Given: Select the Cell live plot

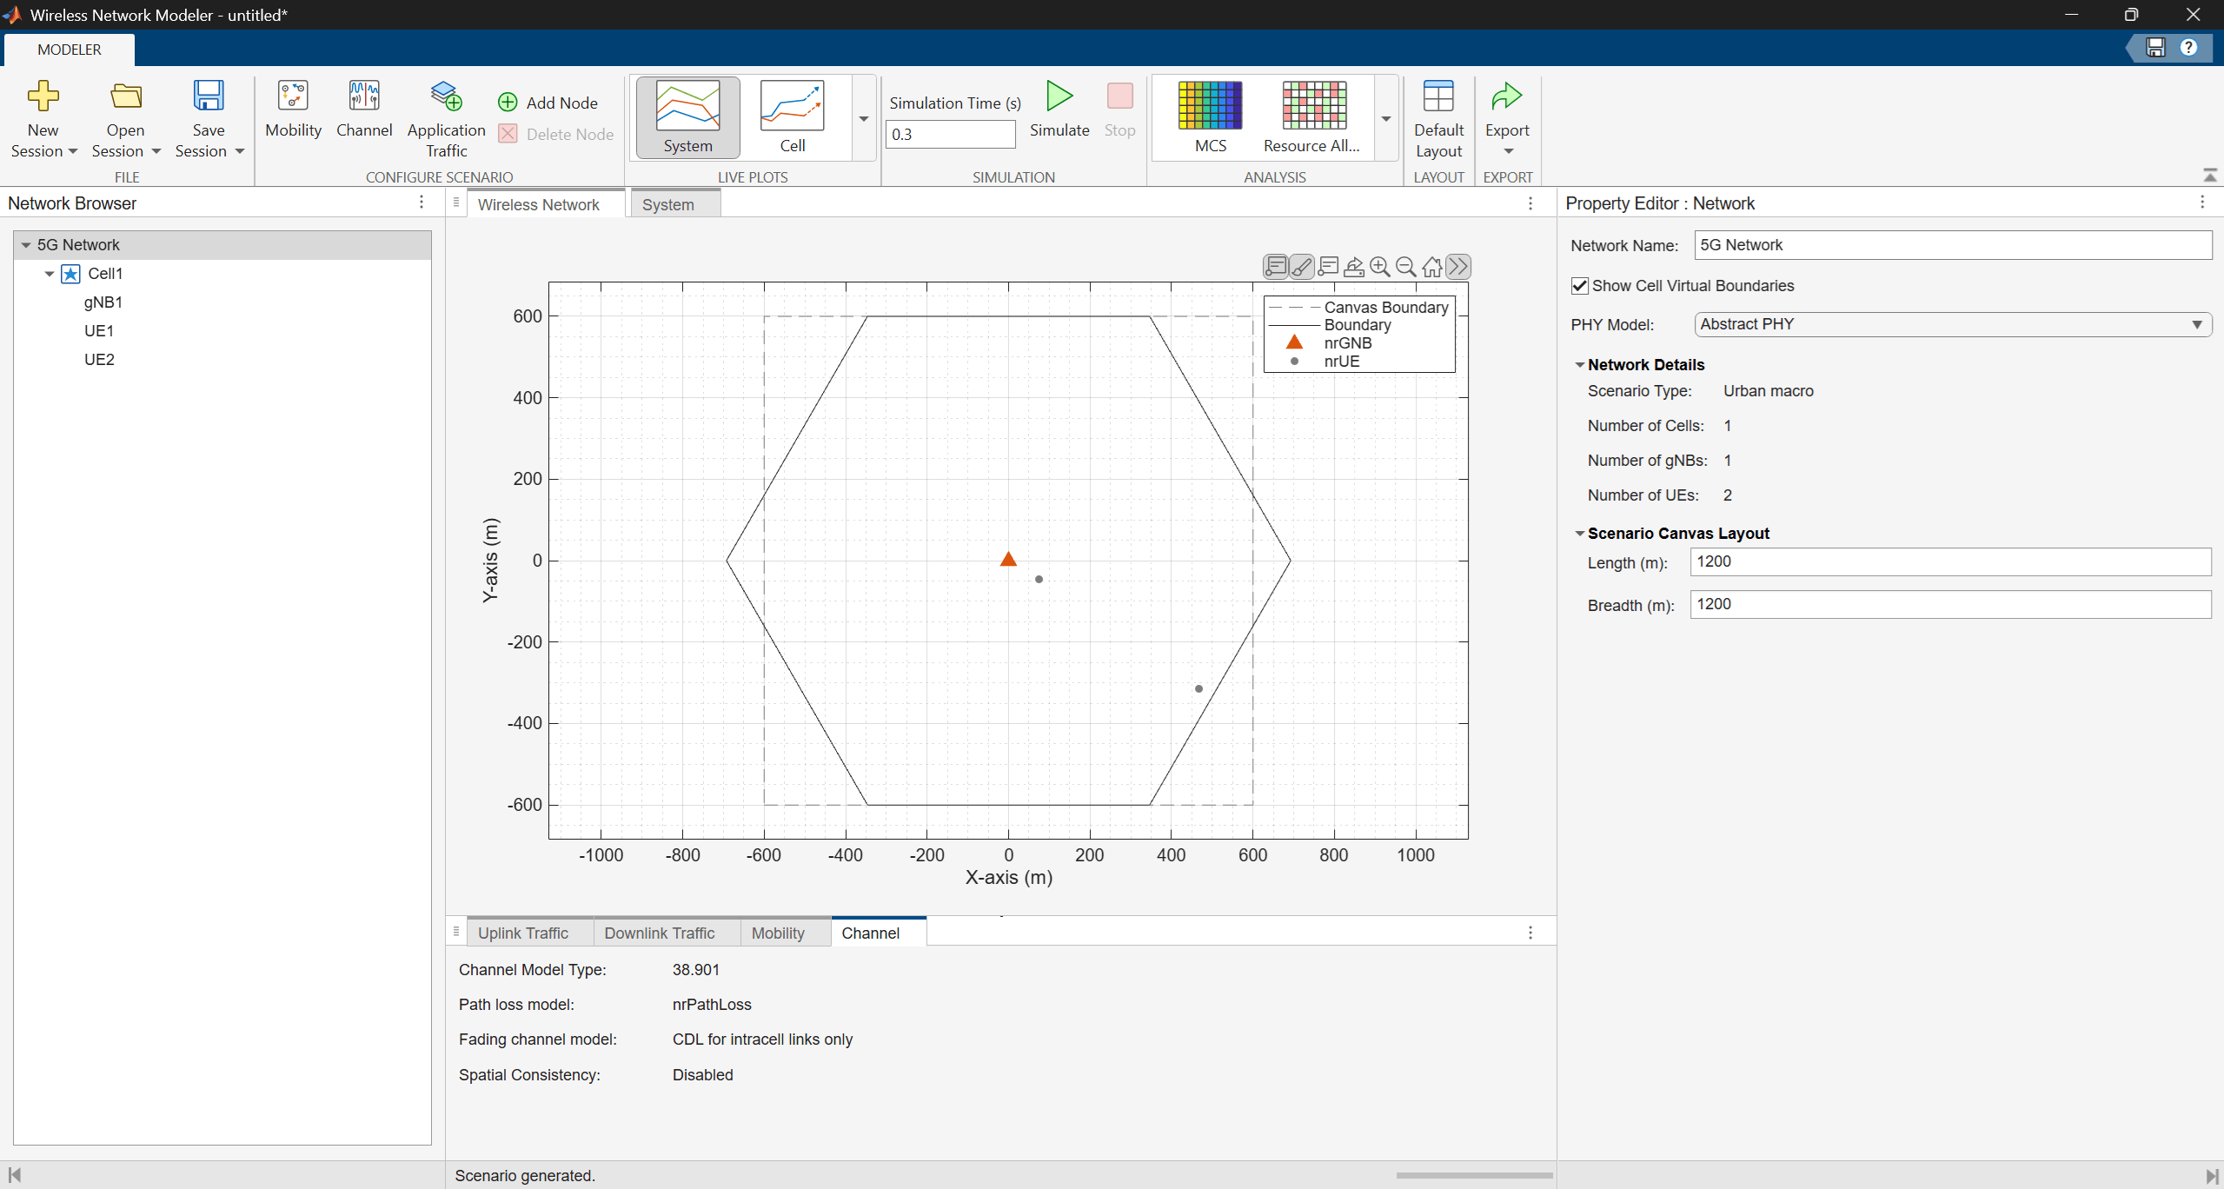Looking at the screenshot, I should [x=792, y=118].
